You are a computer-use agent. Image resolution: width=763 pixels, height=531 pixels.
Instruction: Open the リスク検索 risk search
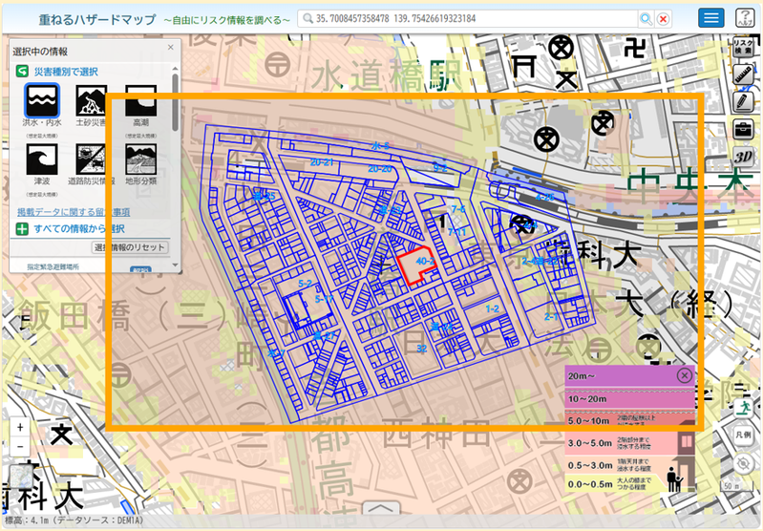coord(743,47)
